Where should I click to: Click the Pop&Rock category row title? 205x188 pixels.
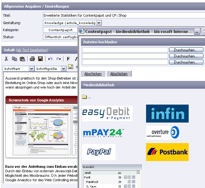tap(92, 182)
